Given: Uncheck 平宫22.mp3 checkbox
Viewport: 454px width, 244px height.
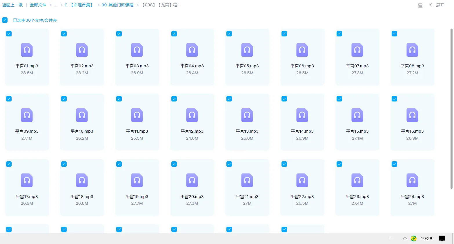Looking at the screenshot, I should coord(284,164).
